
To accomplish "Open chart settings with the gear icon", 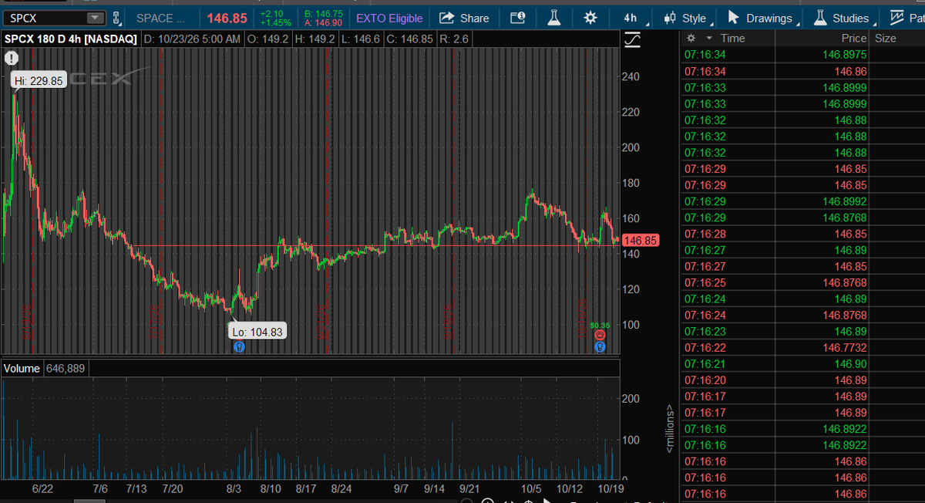I will (590, 18).
